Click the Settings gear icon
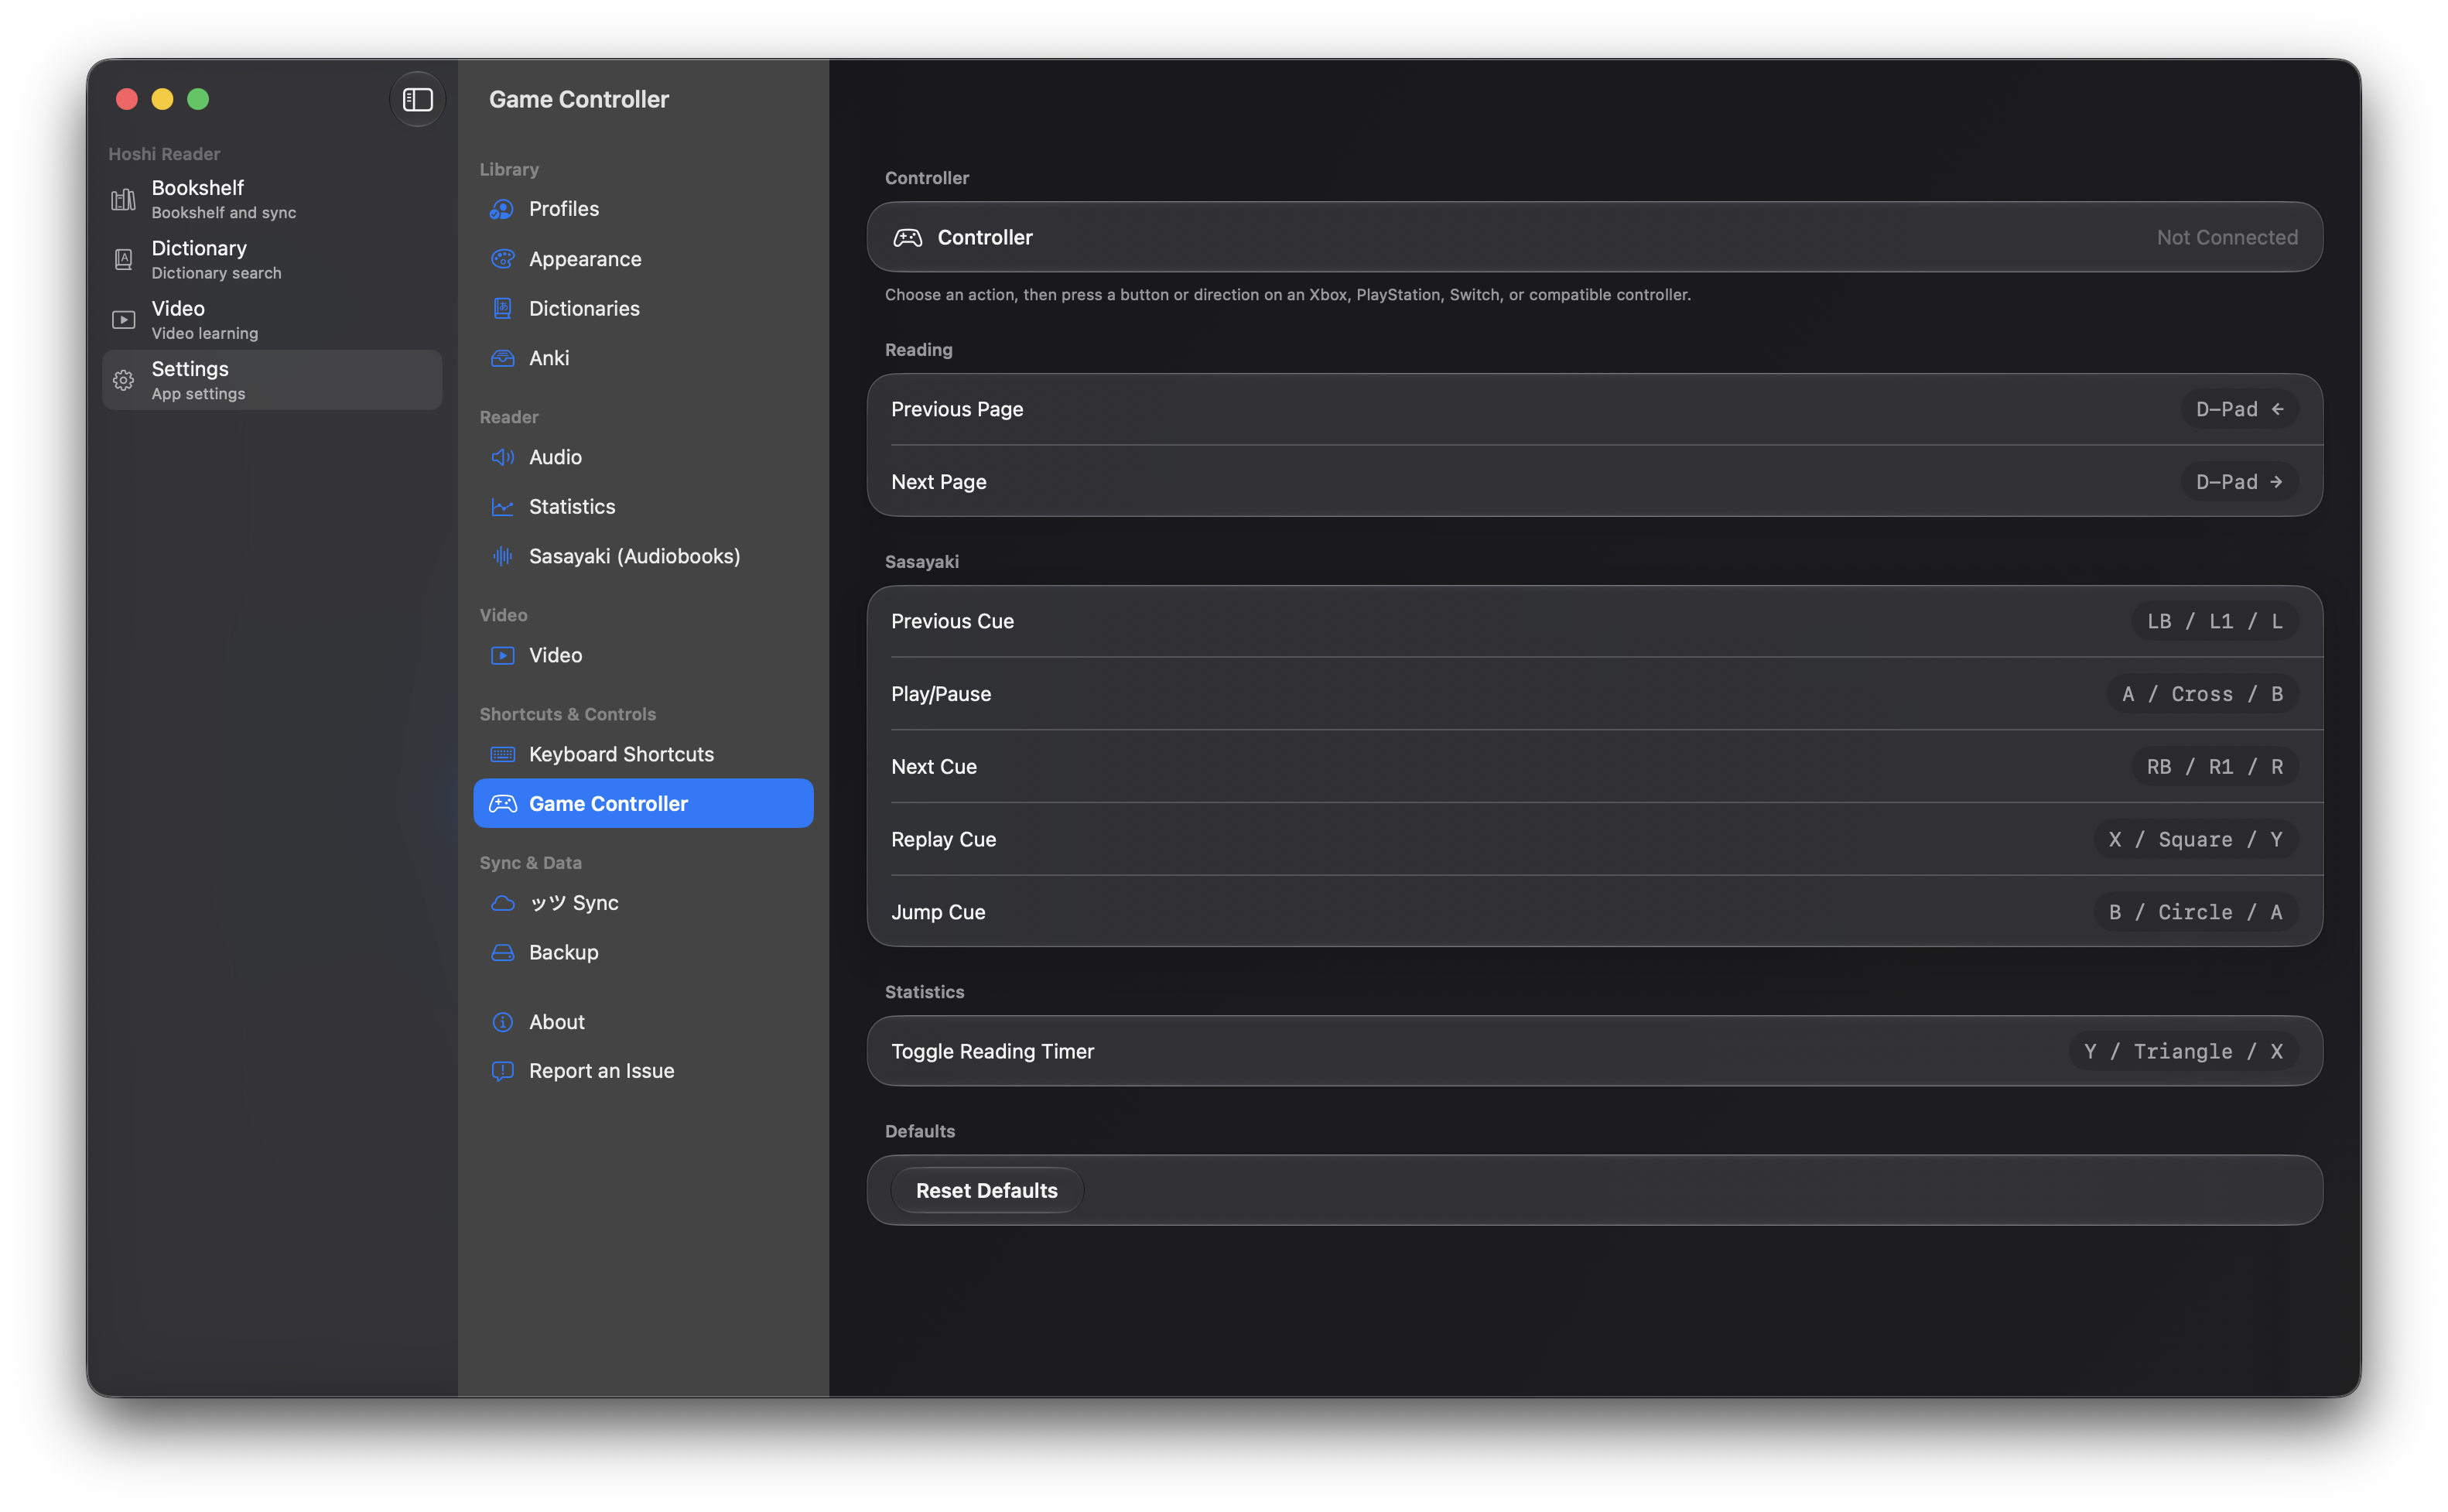 coord(123,380)
